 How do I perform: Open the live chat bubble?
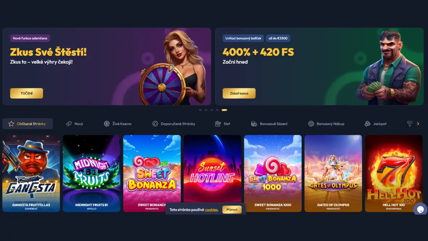(x=420, y=210)
